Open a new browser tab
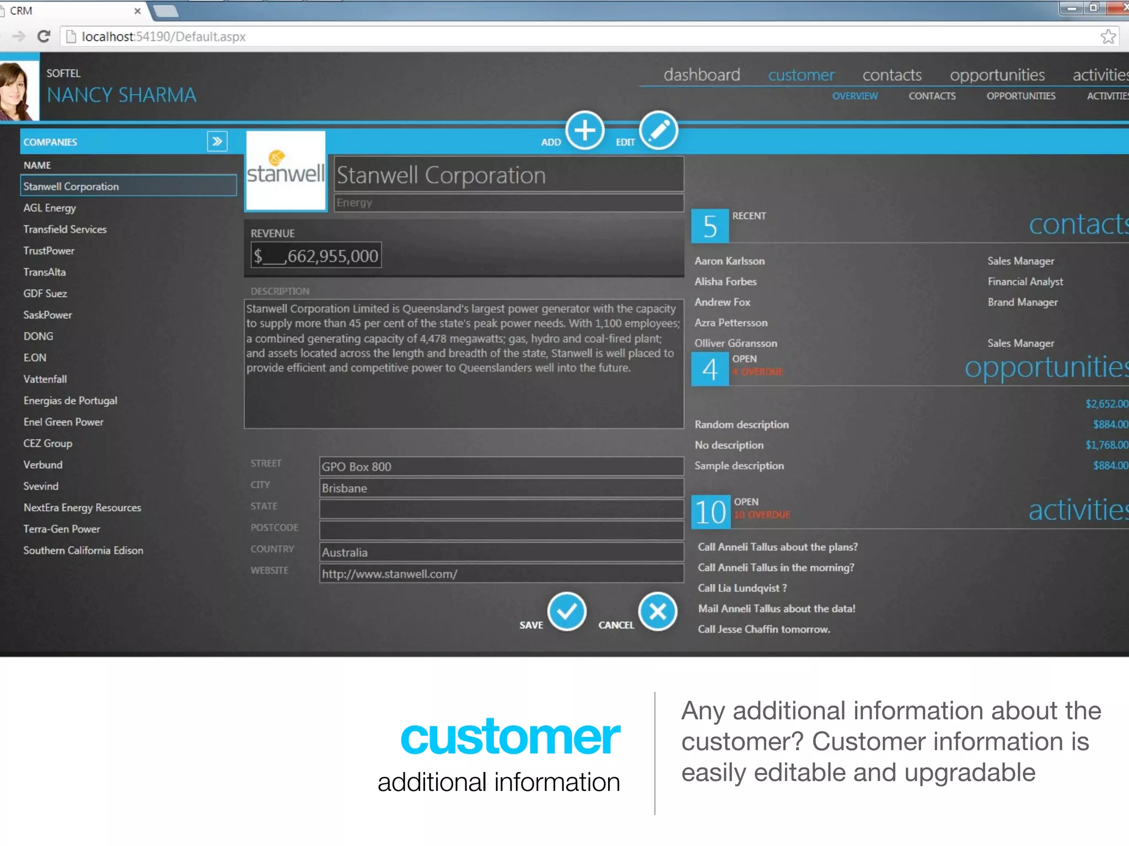 point(165,11)
